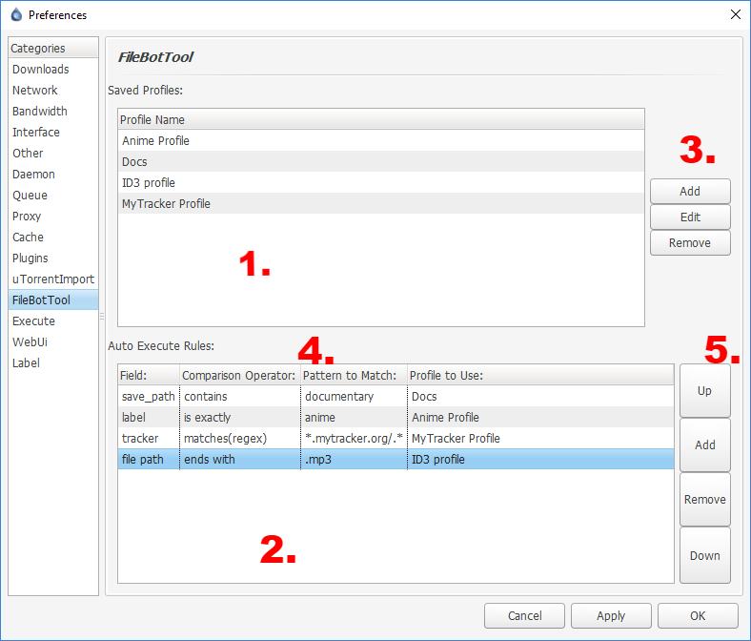The image size is (751, 641).
Task: Select the 'ends with' operator cell
Action: 240,460
